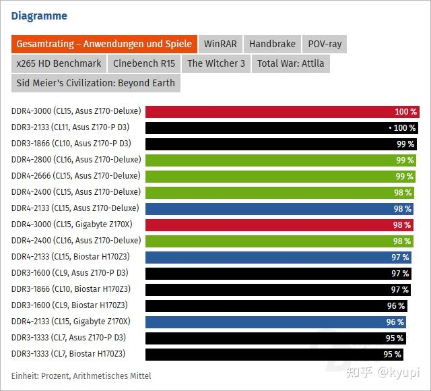Click the DDR4-2400 CL16 Asus Z170-Deluxe bar
431x391 pixels.
tap(279, 241)
